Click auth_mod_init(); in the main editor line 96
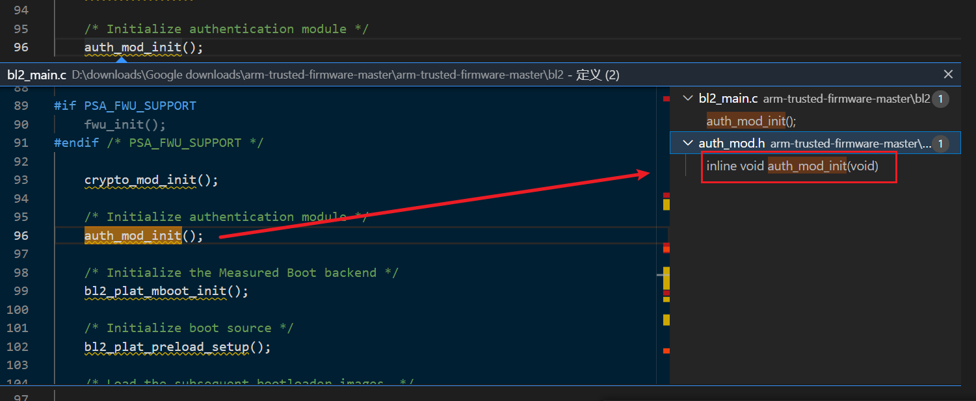 pyautogui.click(x=144, y=47)
